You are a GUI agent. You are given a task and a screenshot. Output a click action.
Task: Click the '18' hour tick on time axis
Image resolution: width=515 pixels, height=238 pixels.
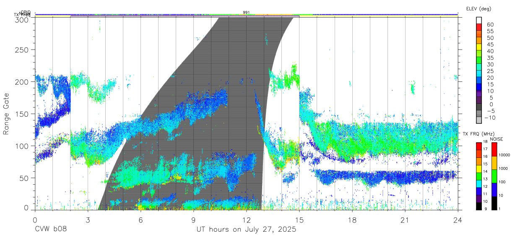tap(352, 220)
